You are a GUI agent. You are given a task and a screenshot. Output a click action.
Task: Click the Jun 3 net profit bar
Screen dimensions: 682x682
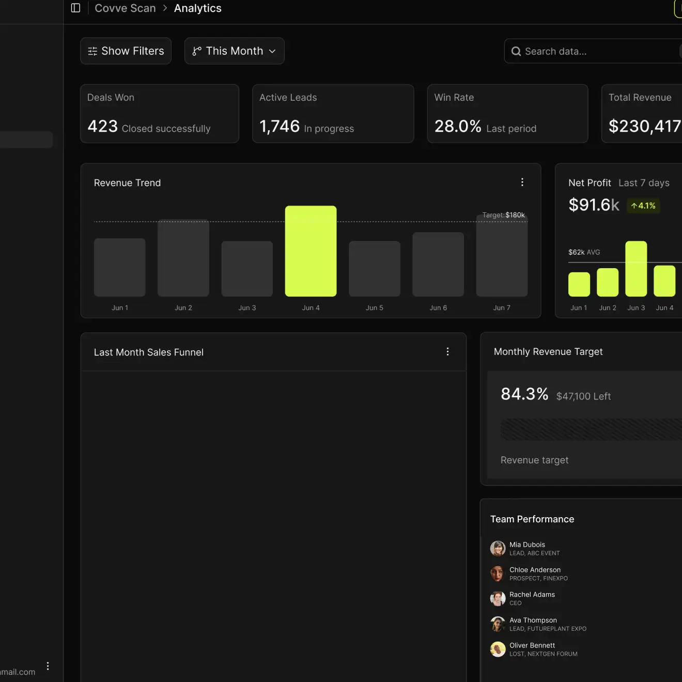coord(636,269)
